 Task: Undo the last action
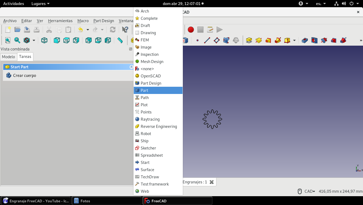pos(80,30)
